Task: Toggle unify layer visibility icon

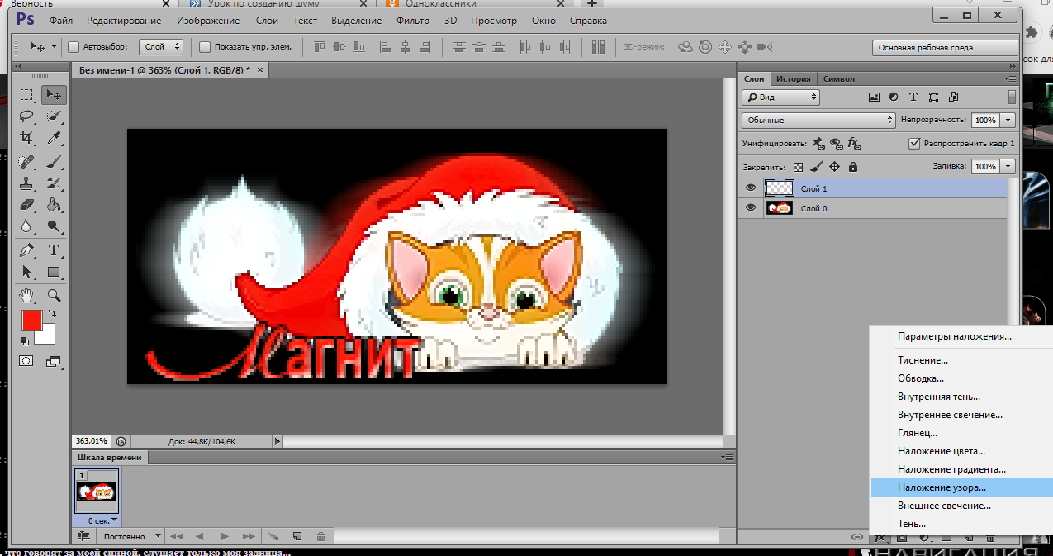Action: (x=836, y=143)
